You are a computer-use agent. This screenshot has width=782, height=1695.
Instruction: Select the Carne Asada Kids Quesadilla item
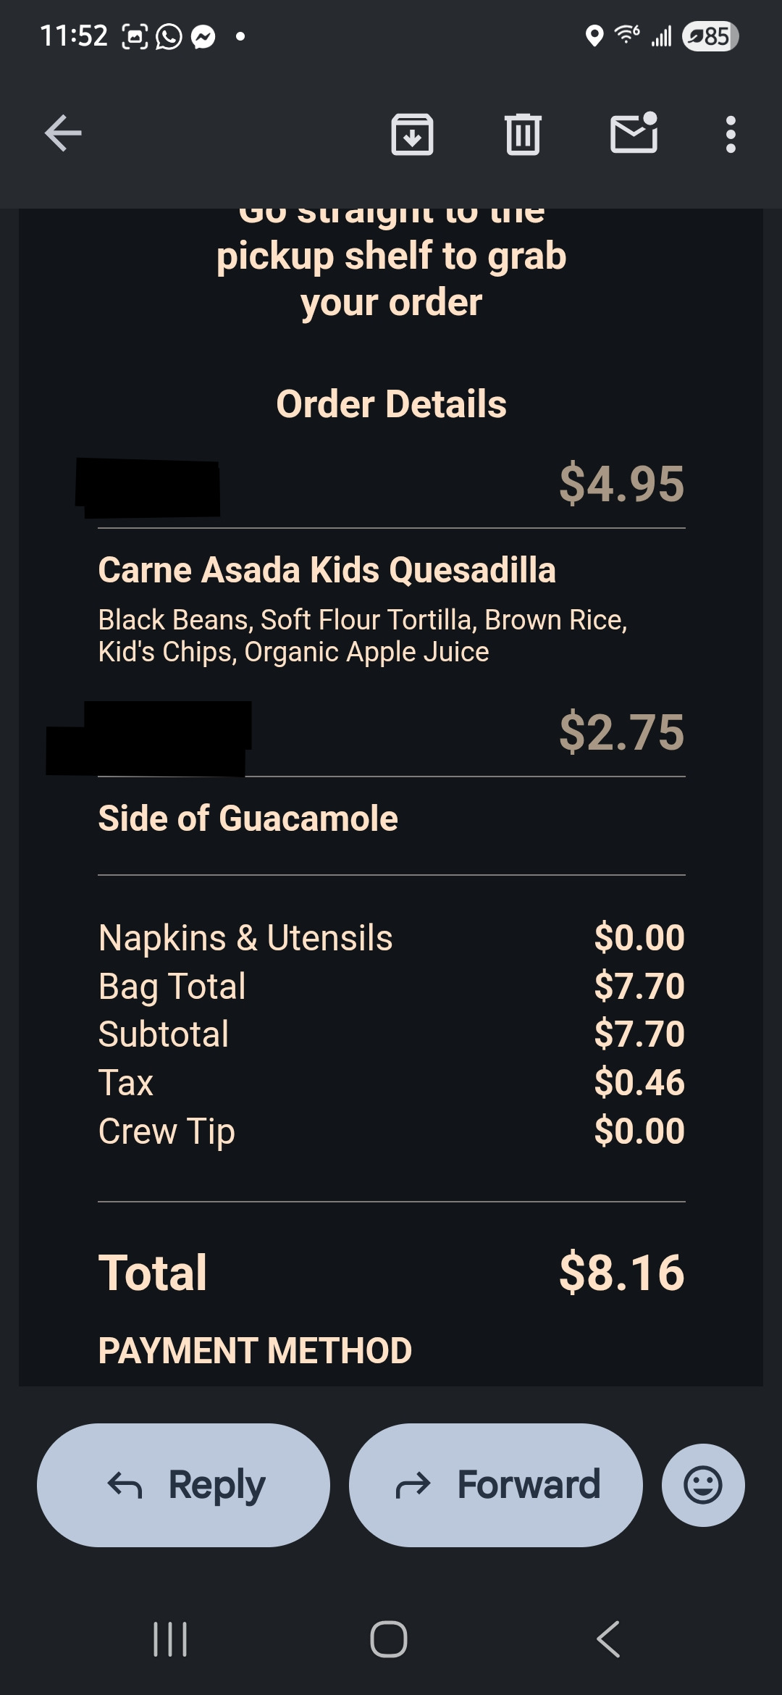[327, 570]
